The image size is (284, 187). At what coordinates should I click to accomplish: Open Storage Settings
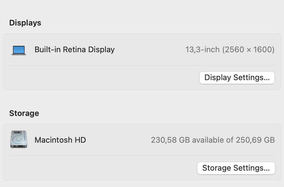coord(236,168)
